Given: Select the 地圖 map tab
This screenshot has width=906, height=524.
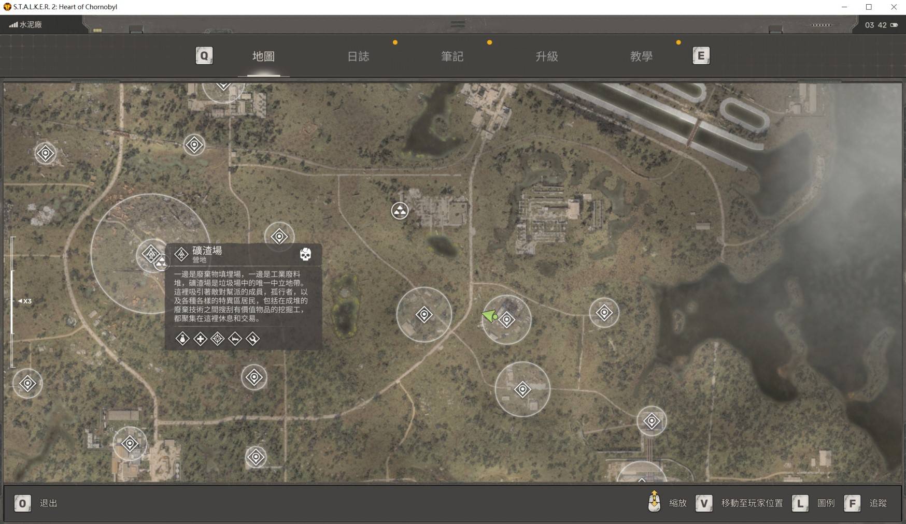Looking at the screenshot, I should click(x=263, y=56).
